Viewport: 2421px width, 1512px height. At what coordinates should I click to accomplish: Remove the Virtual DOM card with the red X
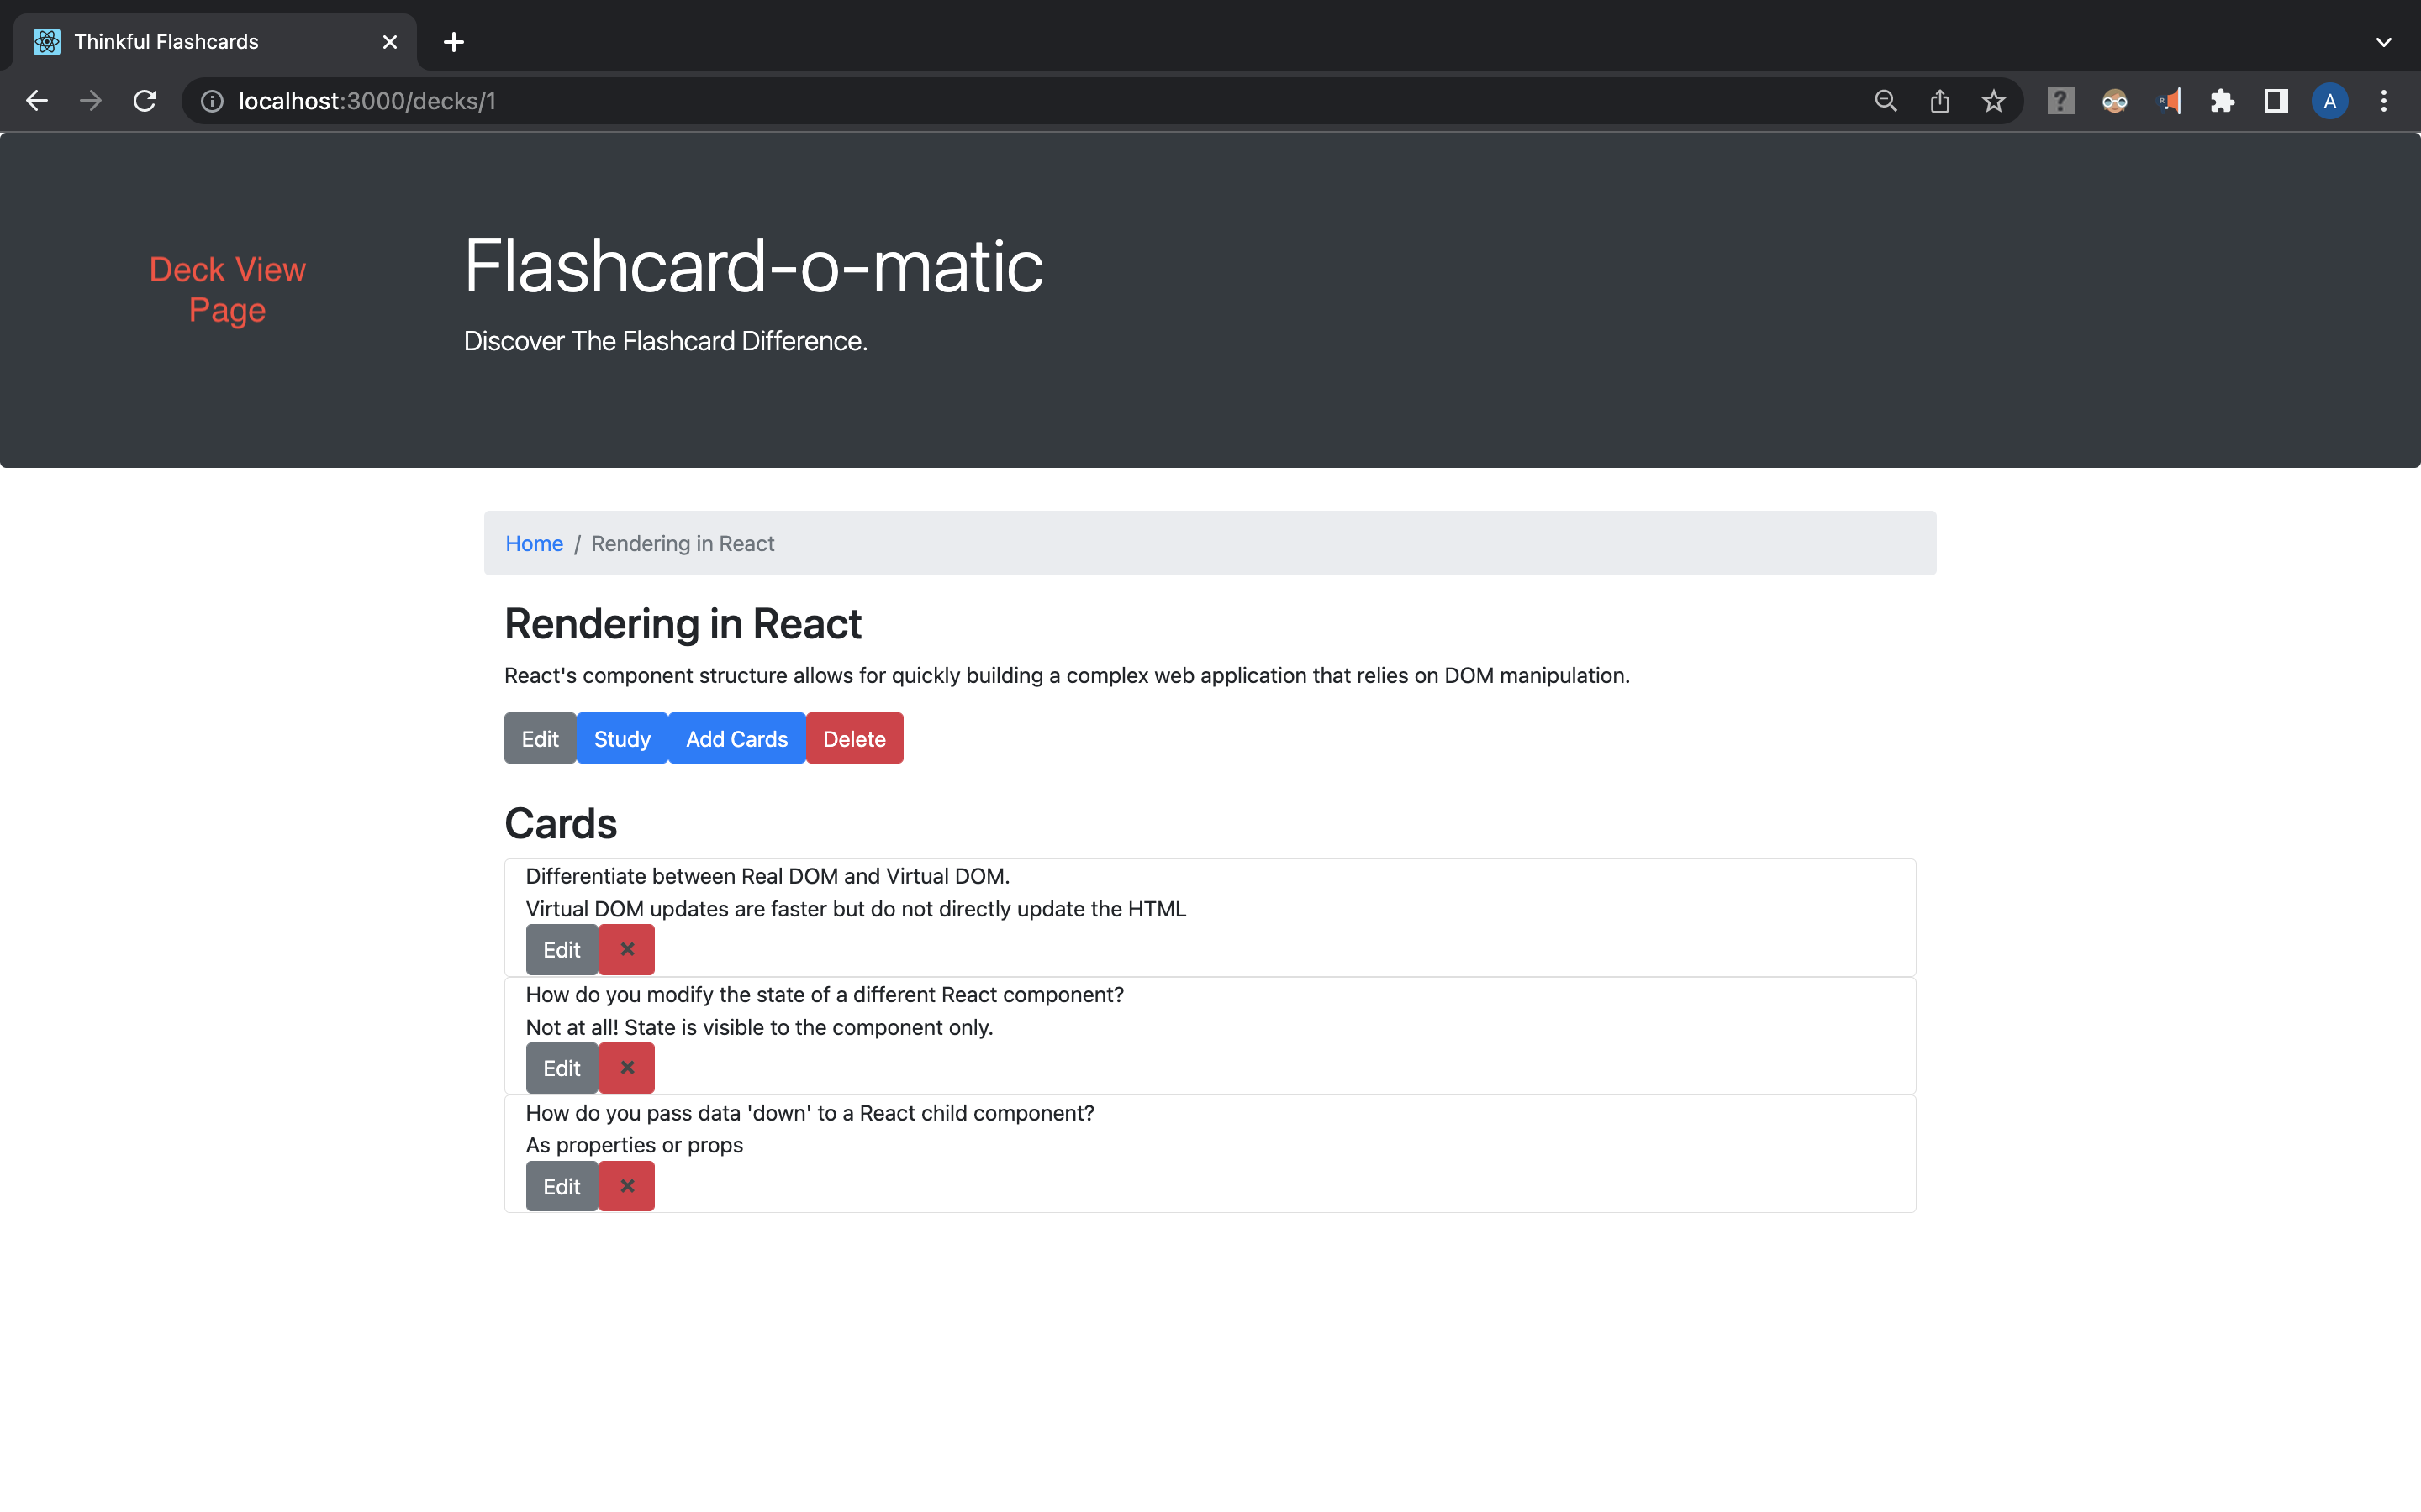626,949
